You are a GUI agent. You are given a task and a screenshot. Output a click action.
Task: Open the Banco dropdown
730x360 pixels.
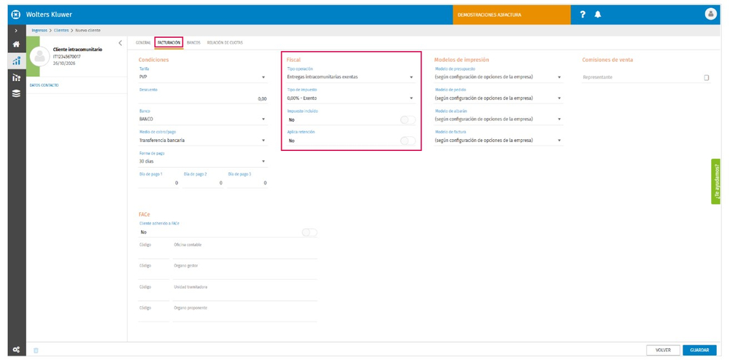click(x=203, y=119)
